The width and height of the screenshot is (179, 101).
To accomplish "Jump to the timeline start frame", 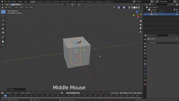I will pyautogui.click(x=67, y=93).
